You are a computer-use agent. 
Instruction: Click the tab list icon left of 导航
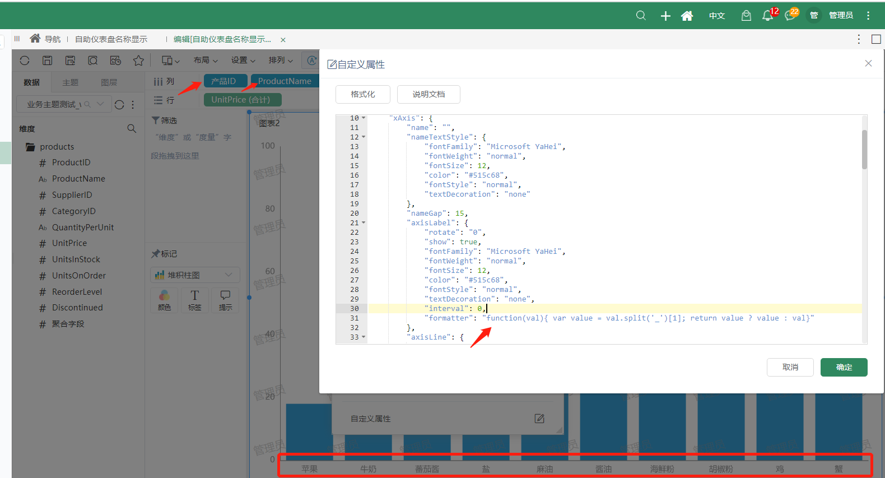pyautogui.click(x=17, y=39)
